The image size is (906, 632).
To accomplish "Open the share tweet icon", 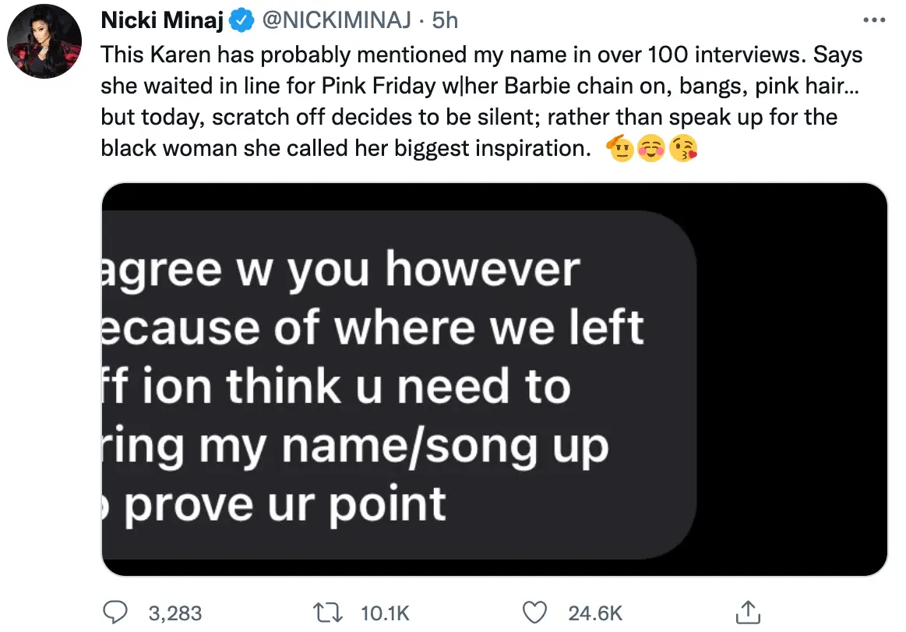I will pyautogui.click(x=746, y=612).
